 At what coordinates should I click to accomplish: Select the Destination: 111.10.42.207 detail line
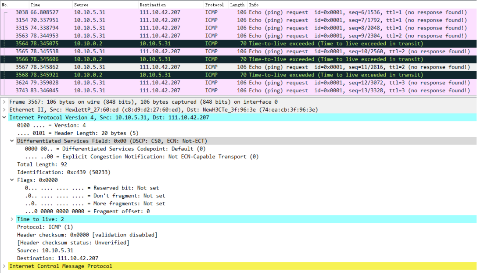pos(57,258)
